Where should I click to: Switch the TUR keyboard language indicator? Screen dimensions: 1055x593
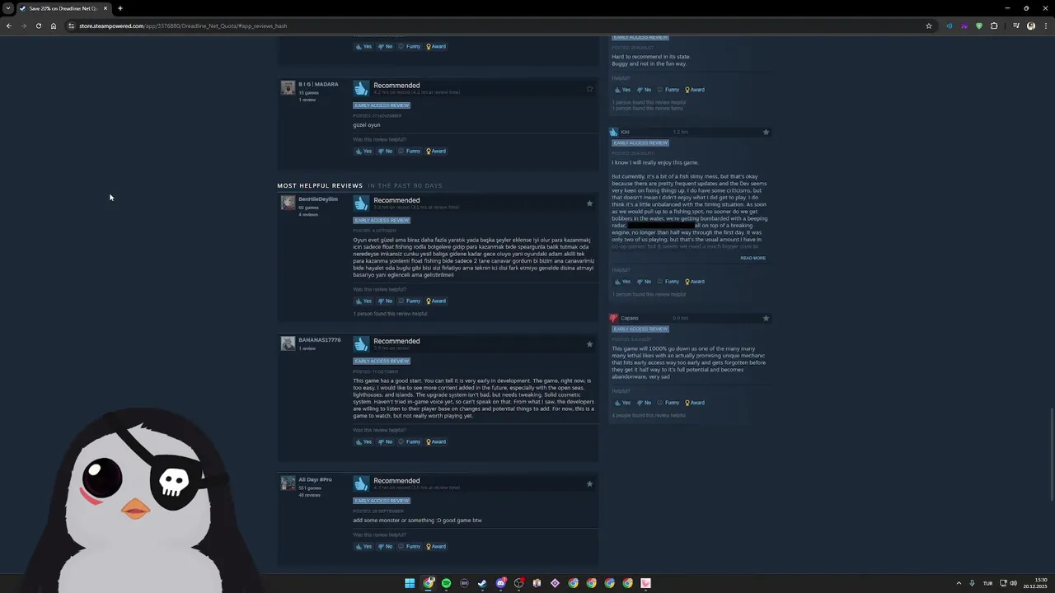point(987,583)
